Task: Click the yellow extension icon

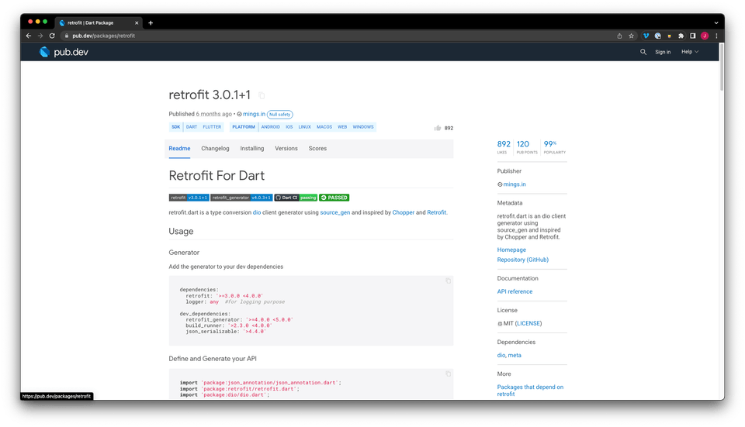Action: point(670,36)
